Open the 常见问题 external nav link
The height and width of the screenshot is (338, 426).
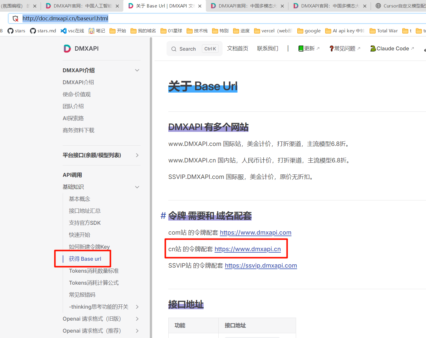345,49
